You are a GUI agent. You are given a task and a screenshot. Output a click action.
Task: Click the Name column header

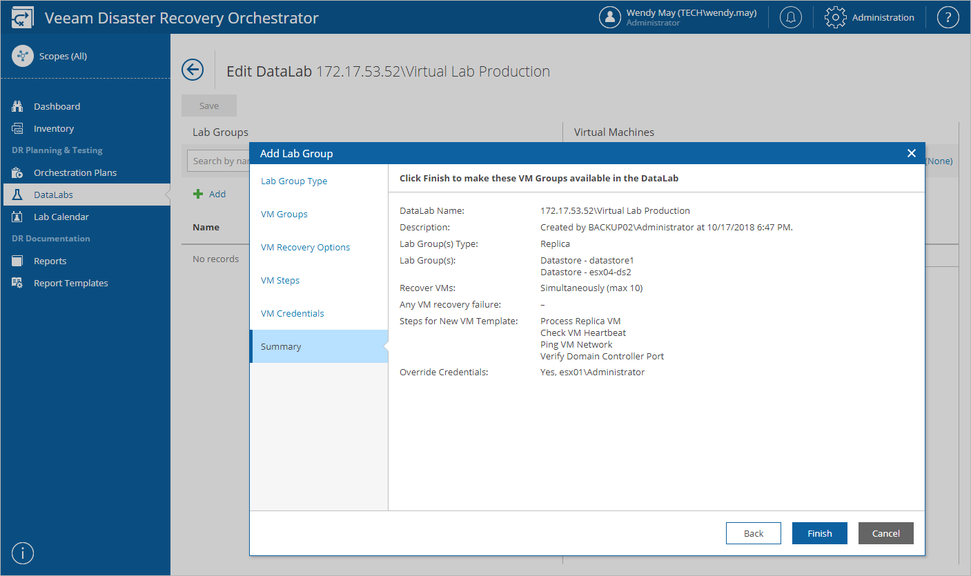206,227
